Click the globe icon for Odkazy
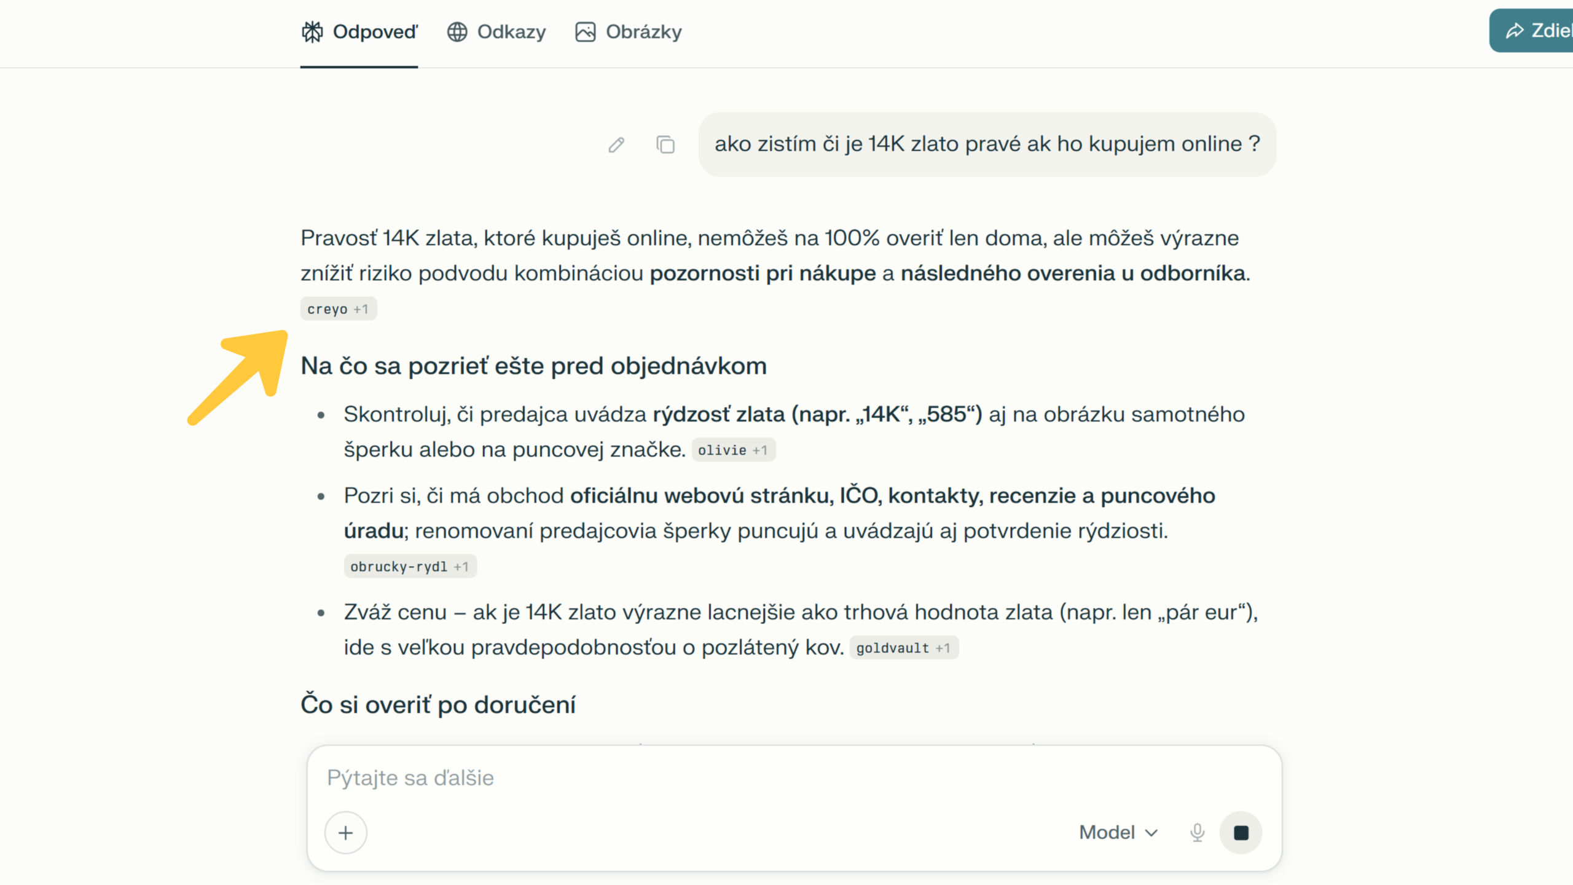Viewport: 1573px width, 885px height. 457,32
